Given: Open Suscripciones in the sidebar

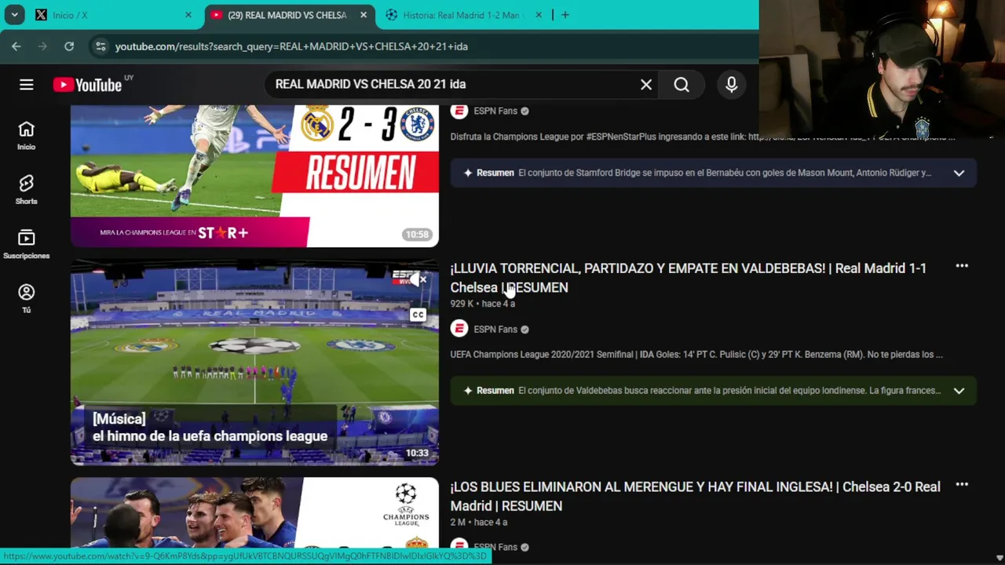Looking at the screenshot, I should pos(26,245).
